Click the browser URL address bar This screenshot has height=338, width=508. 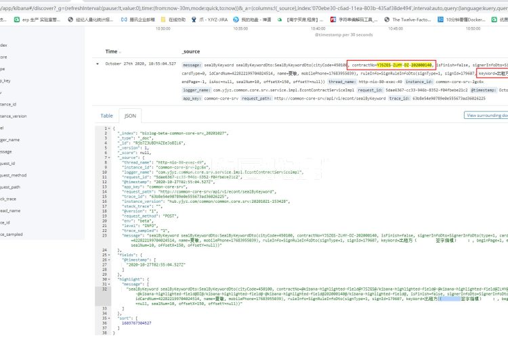254,8
